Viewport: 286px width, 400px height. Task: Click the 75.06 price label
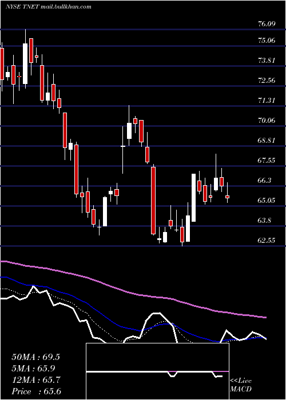coord(267,41)
